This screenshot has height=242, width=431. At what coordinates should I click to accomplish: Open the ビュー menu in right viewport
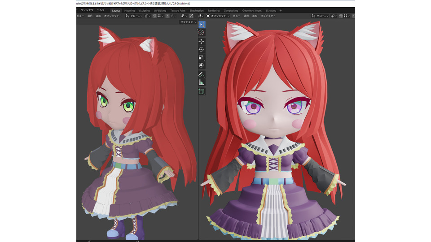(x=237, y=16)
